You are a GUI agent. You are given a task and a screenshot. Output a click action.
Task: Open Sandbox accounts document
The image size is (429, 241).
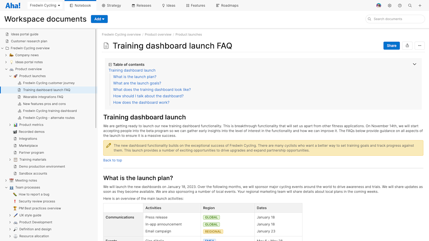click(x=33, y=174)
